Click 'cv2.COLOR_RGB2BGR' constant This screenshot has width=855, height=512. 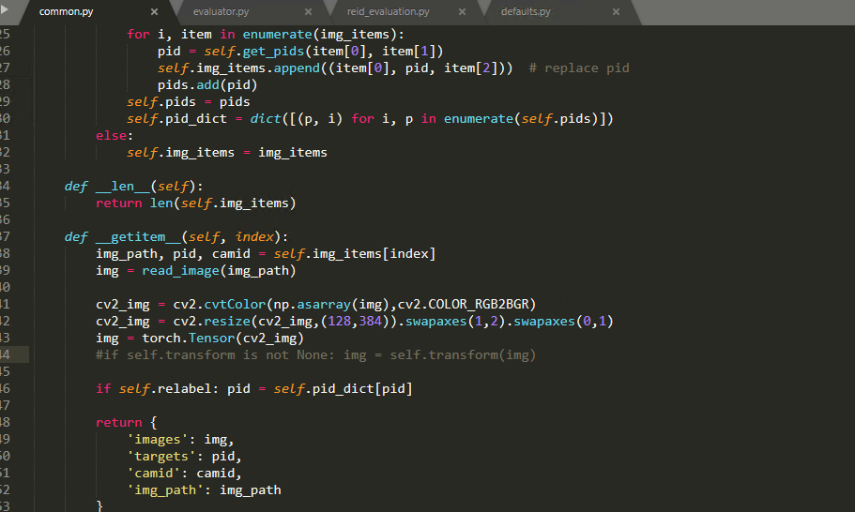pos(464,305)
